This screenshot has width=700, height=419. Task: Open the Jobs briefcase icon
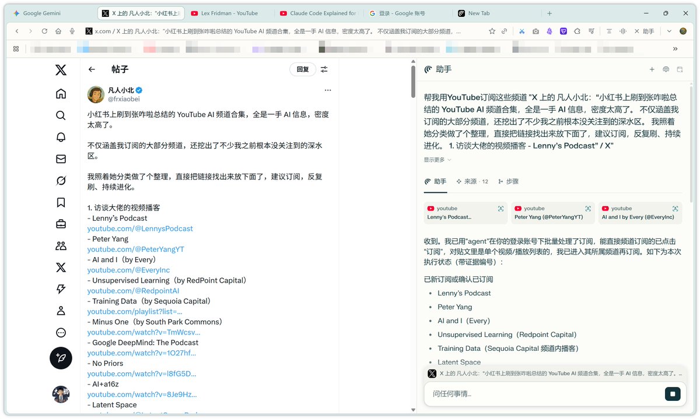pyautogui.click(x=61, y=224)
